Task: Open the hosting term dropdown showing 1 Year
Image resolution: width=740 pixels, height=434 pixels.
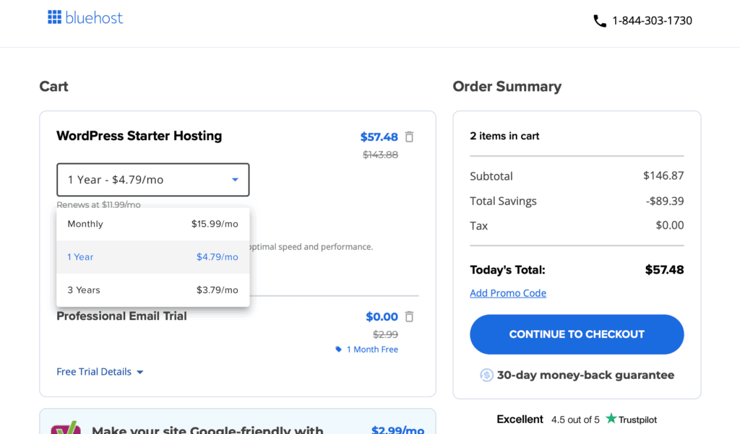Action: point(152,180)
